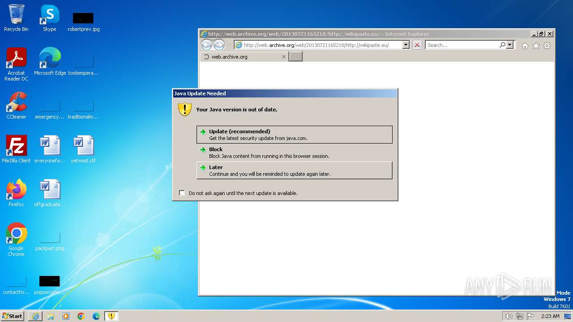Open Action Center flag icon
The image size is (573, 322).
(530, 316)
